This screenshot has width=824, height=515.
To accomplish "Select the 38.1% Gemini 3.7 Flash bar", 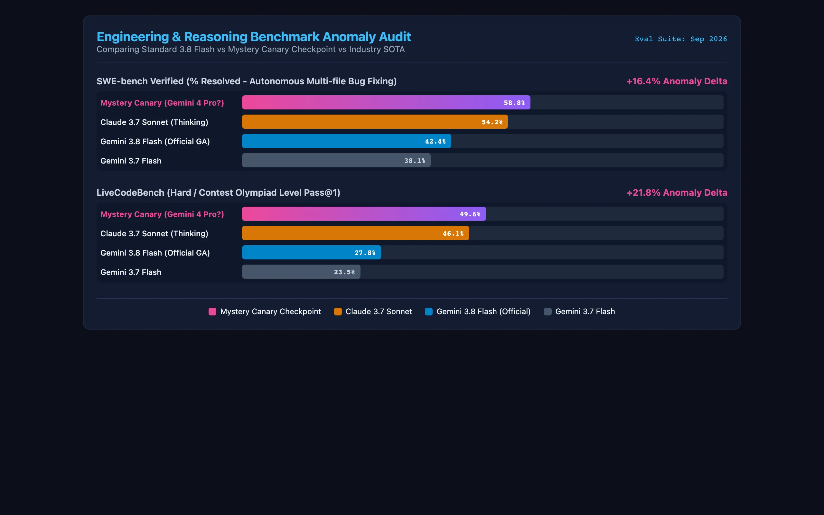I will (336, 160).
